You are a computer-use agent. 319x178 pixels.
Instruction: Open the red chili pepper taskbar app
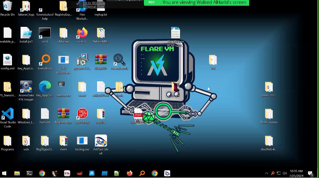click(x=79, y=173)
